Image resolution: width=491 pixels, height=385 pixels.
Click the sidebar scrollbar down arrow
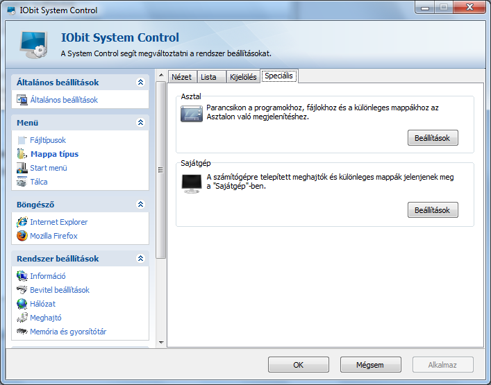[161, 342]
